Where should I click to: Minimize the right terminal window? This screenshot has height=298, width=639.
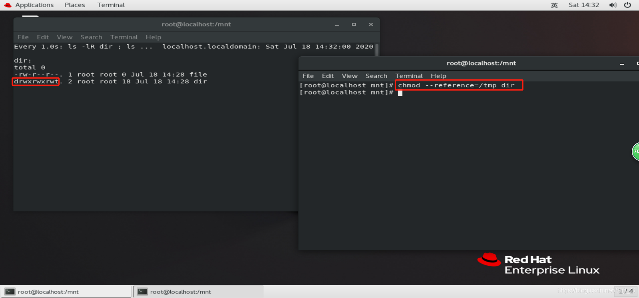622,63
